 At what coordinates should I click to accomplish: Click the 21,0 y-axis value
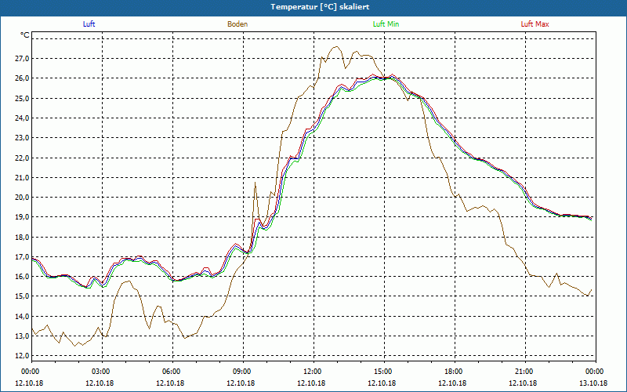[x=22, y=178]
